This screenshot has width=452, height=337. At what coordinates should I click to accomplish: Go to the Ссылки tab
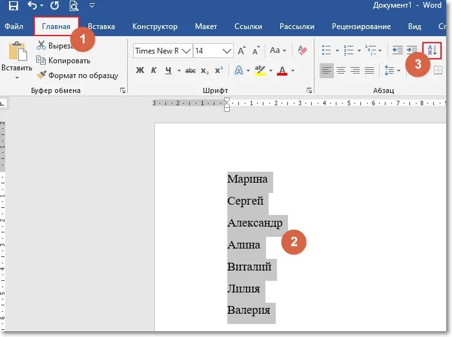pyautogui.click(x=248, y=26)
